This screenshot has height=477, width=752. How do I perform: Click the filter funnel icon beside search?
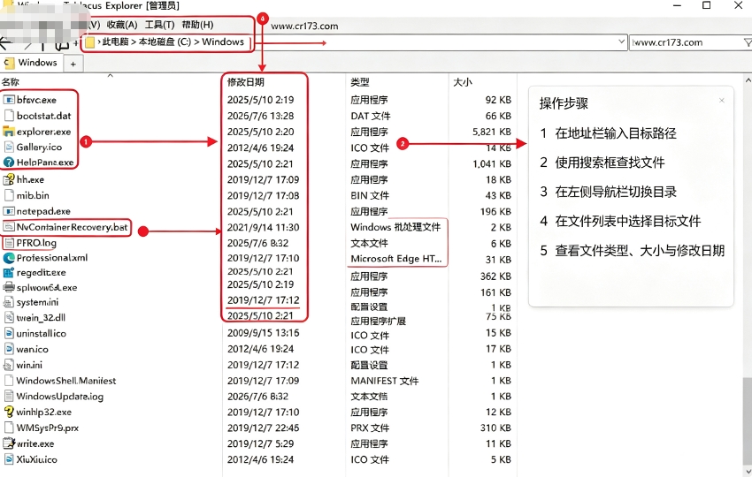click(x=748, y=42)
